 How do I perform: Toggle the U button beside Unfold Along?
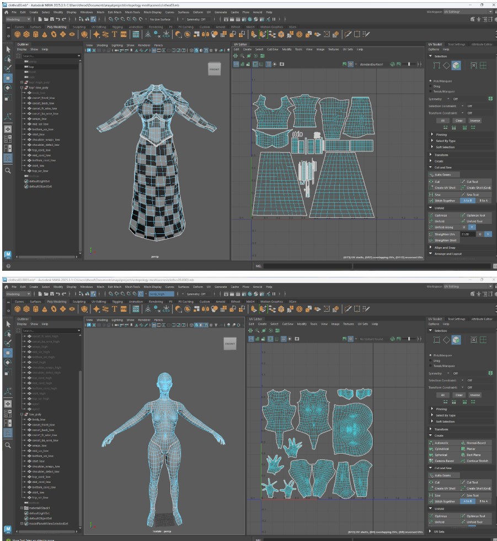[x=464, y=227]
